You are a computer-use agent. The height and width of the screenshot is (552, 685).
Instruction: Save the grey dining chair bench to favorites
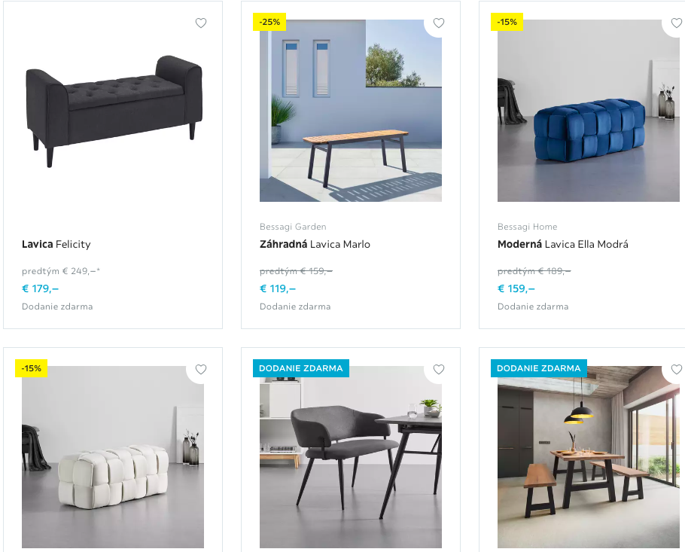[439, 369]
